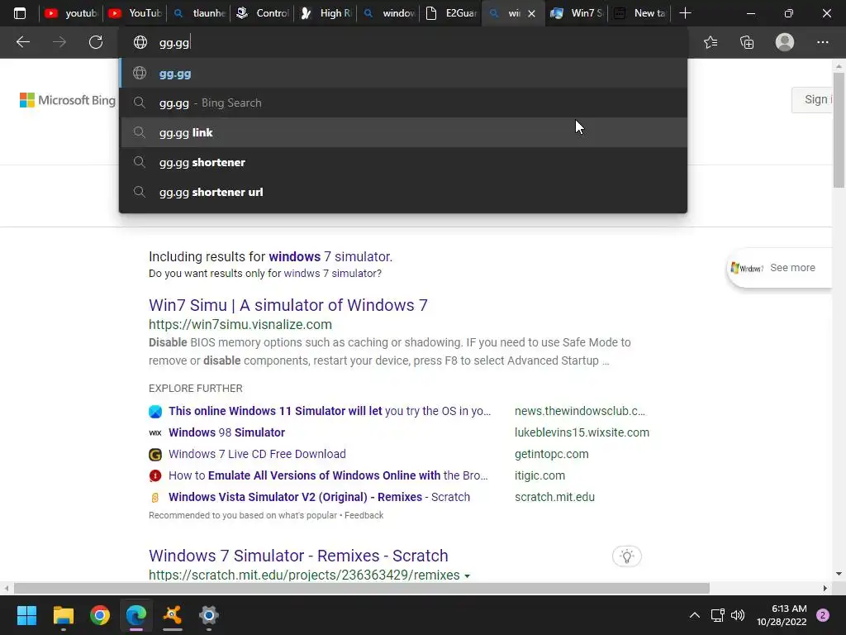Switch to the 'E2Guar' tab

pos(451,13)
